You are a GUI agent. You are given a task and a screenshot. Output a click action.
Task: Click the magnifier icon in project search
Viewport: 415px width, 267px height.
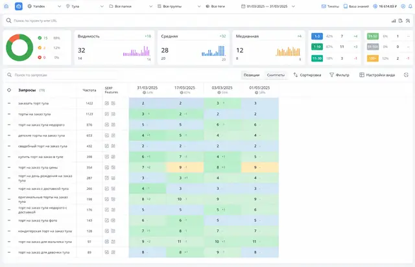click(x=8, y=21)
